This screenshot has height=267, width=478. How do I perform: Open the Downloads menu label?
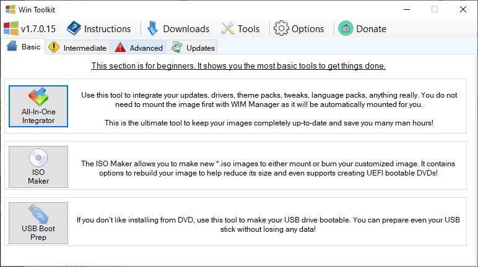(186, 29)
